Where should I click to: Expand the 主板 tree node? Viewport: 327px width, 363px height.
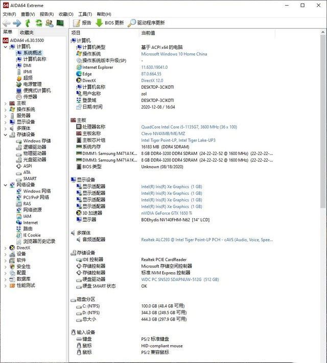pyautogui.click(x=5, y=103)
